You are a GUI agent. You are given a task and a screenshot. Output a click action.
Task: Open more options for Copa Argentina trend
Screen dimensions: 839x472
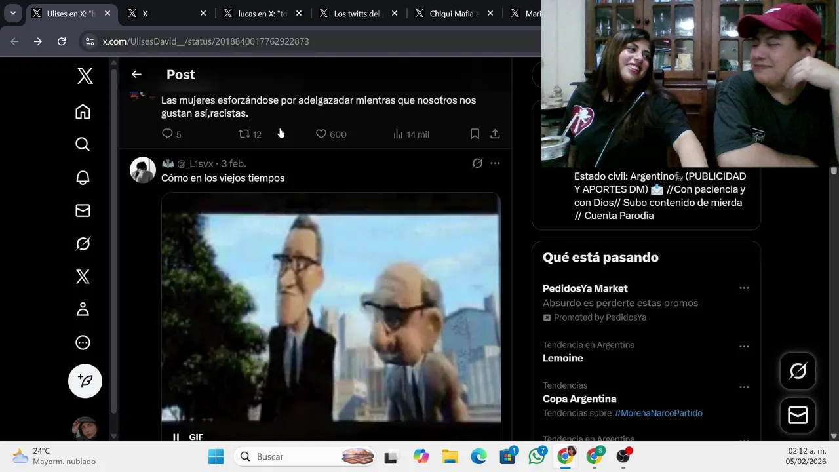tap(744, 387)
